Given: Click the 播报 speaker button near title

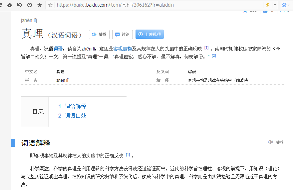Looking at the screenshot, I should pos(99,35).
